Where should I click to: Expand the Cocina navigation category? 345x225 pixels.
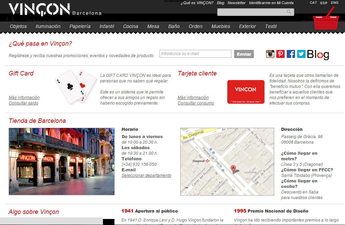(131, 26)
